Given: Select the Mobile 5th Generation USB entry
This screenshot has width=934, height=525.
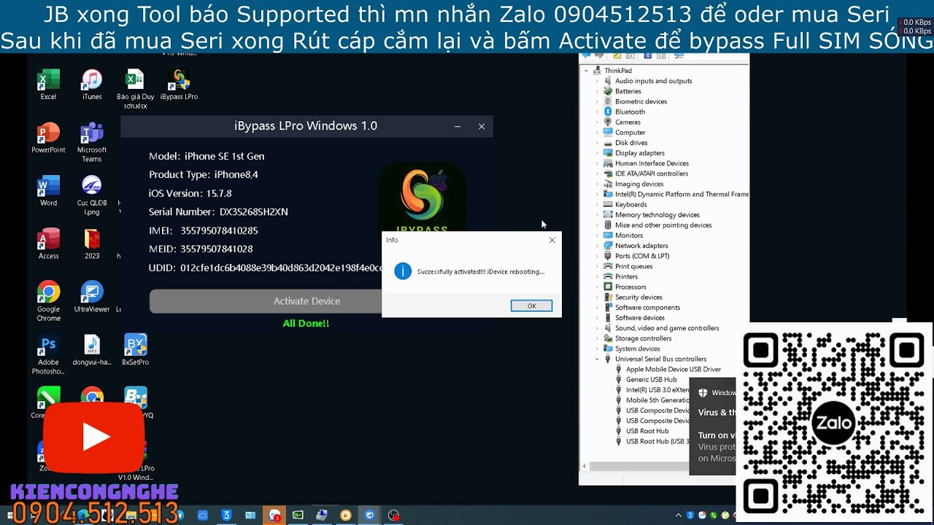Looking at the screenshot, I should pos(657,400).
